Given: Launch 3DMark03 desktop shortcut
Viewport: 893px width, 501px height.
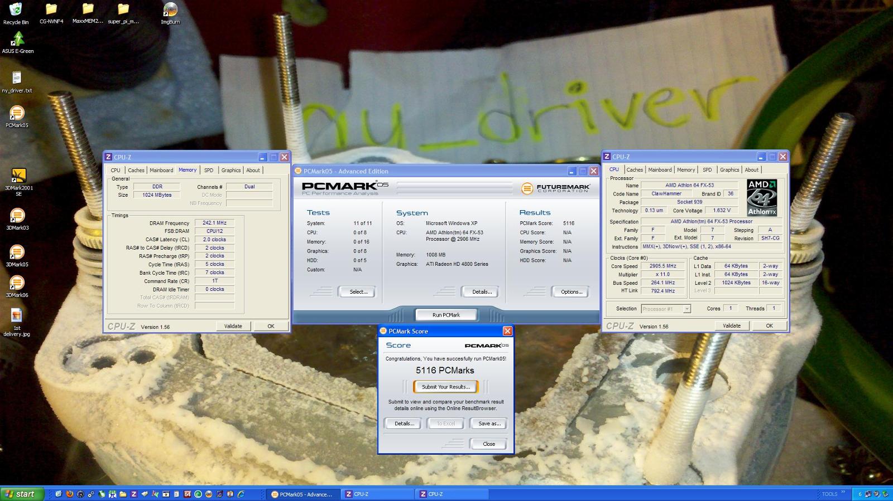Looking at the screenshot, I should coord(17,220).
